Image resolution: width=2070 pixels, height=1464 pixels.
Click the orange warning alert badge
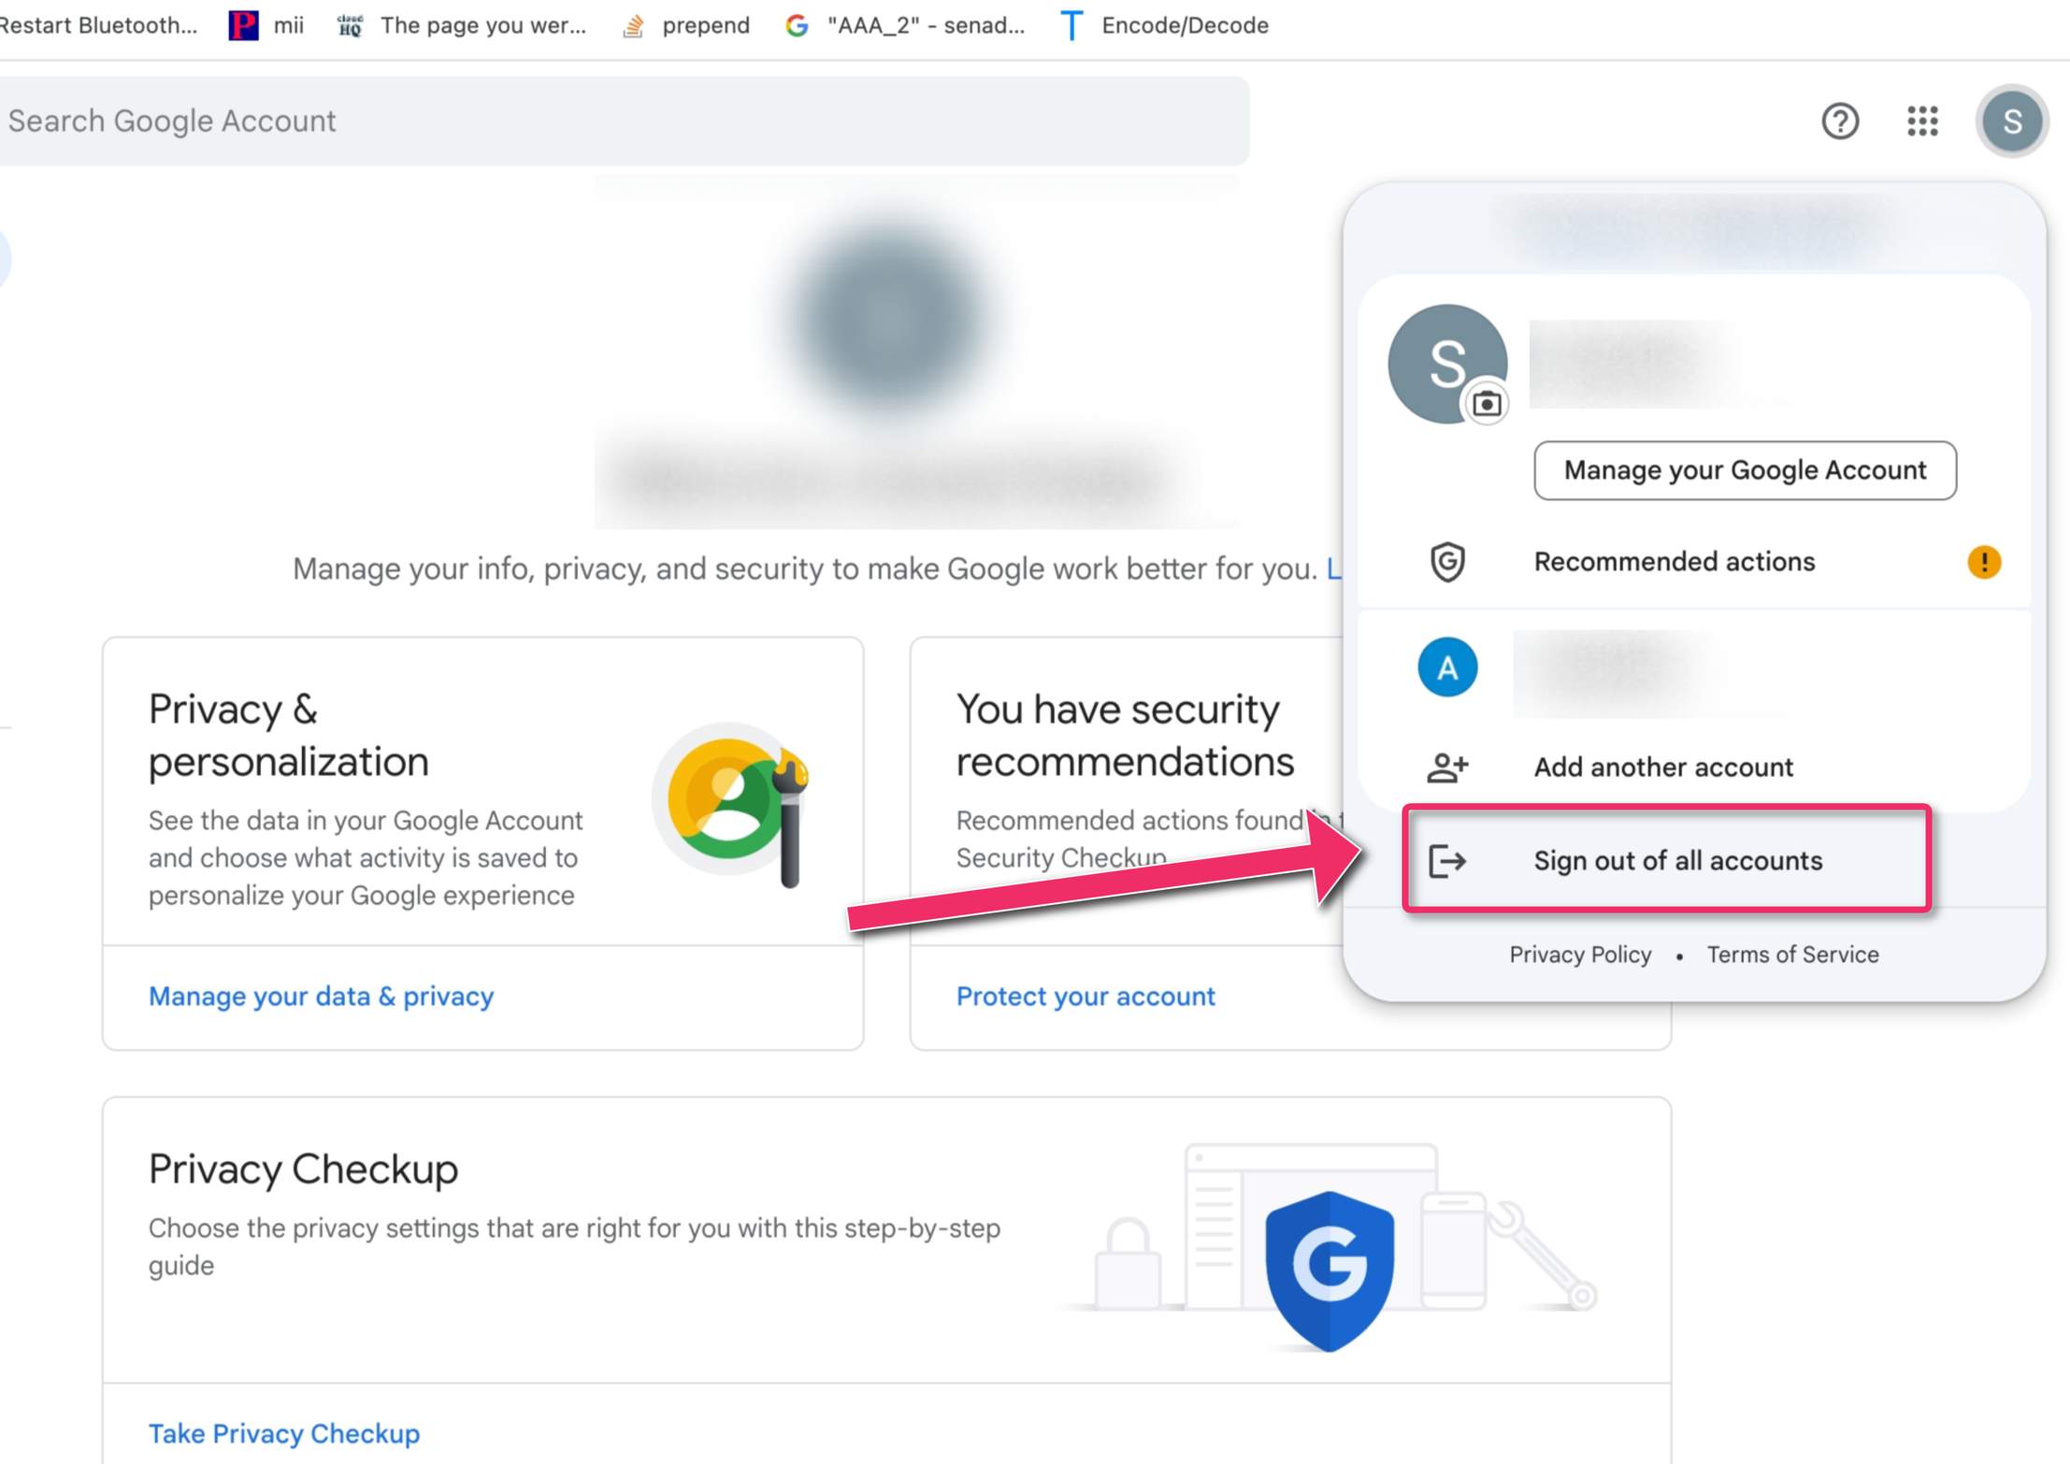(x=1984, y=562)
